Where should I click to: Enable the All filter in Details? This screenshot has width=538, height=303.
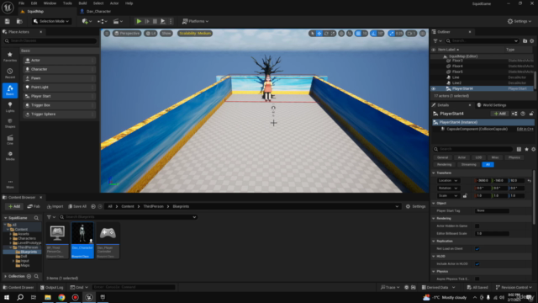(488, 165)
